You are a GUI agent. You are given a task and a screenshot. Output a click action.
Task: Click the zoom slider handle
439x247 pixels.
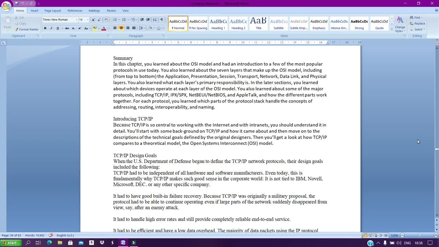pos(419,235)
